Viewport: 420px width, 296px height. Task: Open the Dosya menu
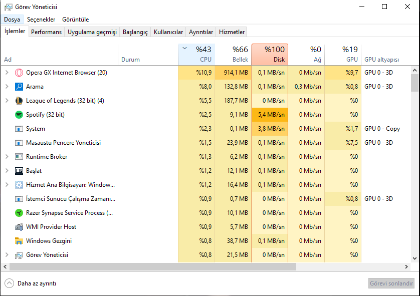coord(12,20)
